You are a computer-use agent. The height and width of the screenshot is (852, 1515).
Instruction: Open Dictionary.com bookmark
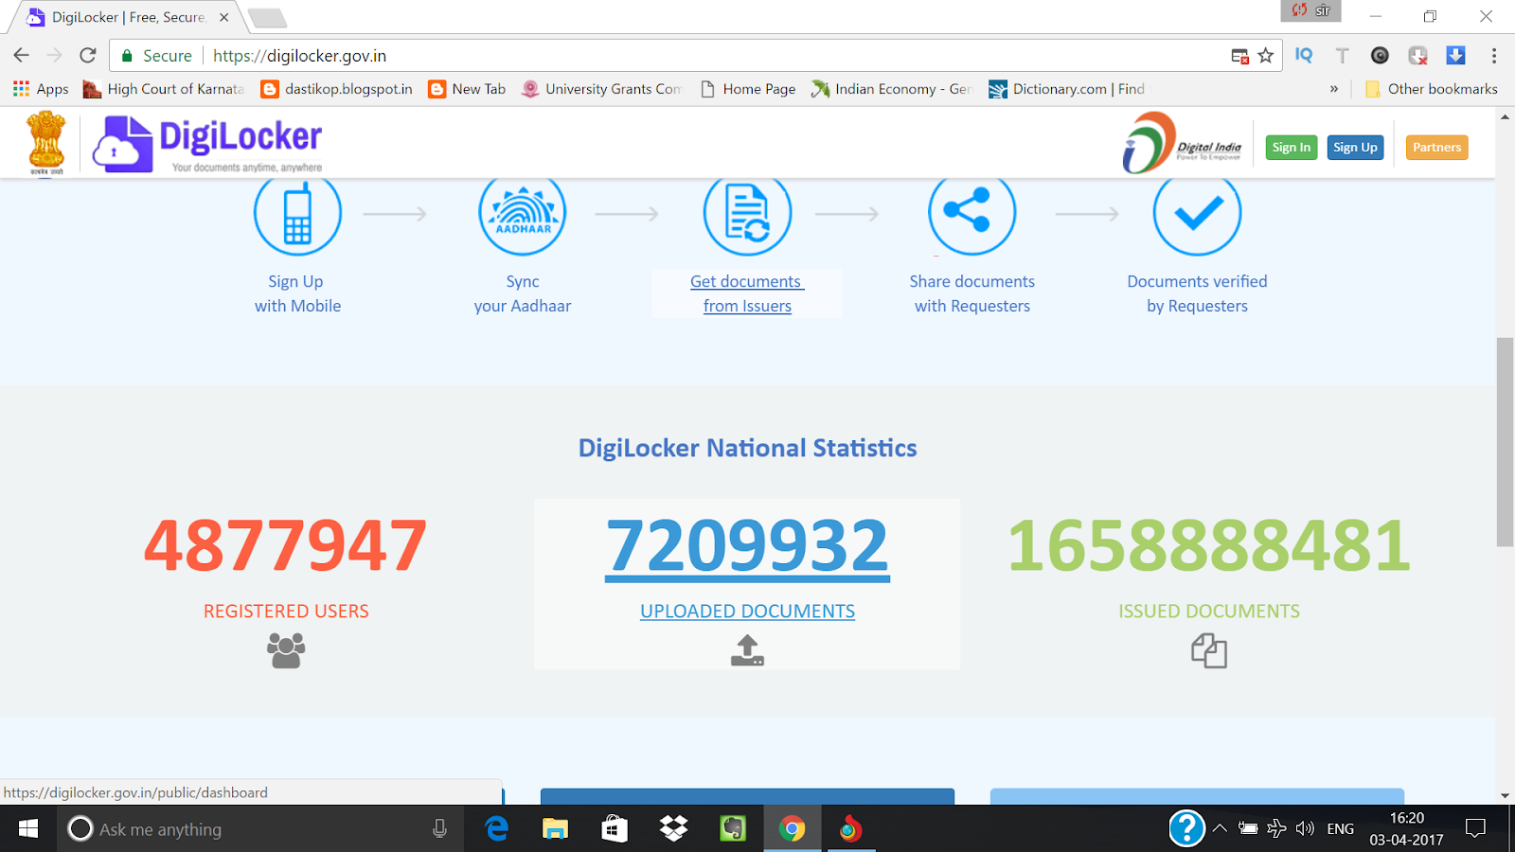tap(1067, 89)
